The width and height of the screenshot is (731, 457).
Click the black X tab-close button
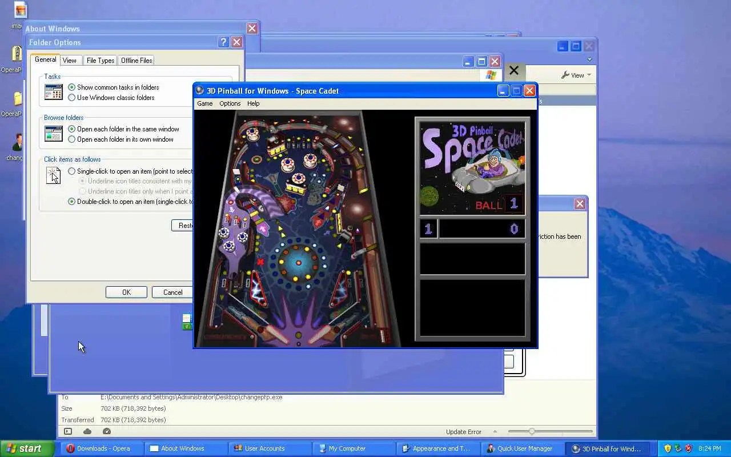(x=514, y=70)
